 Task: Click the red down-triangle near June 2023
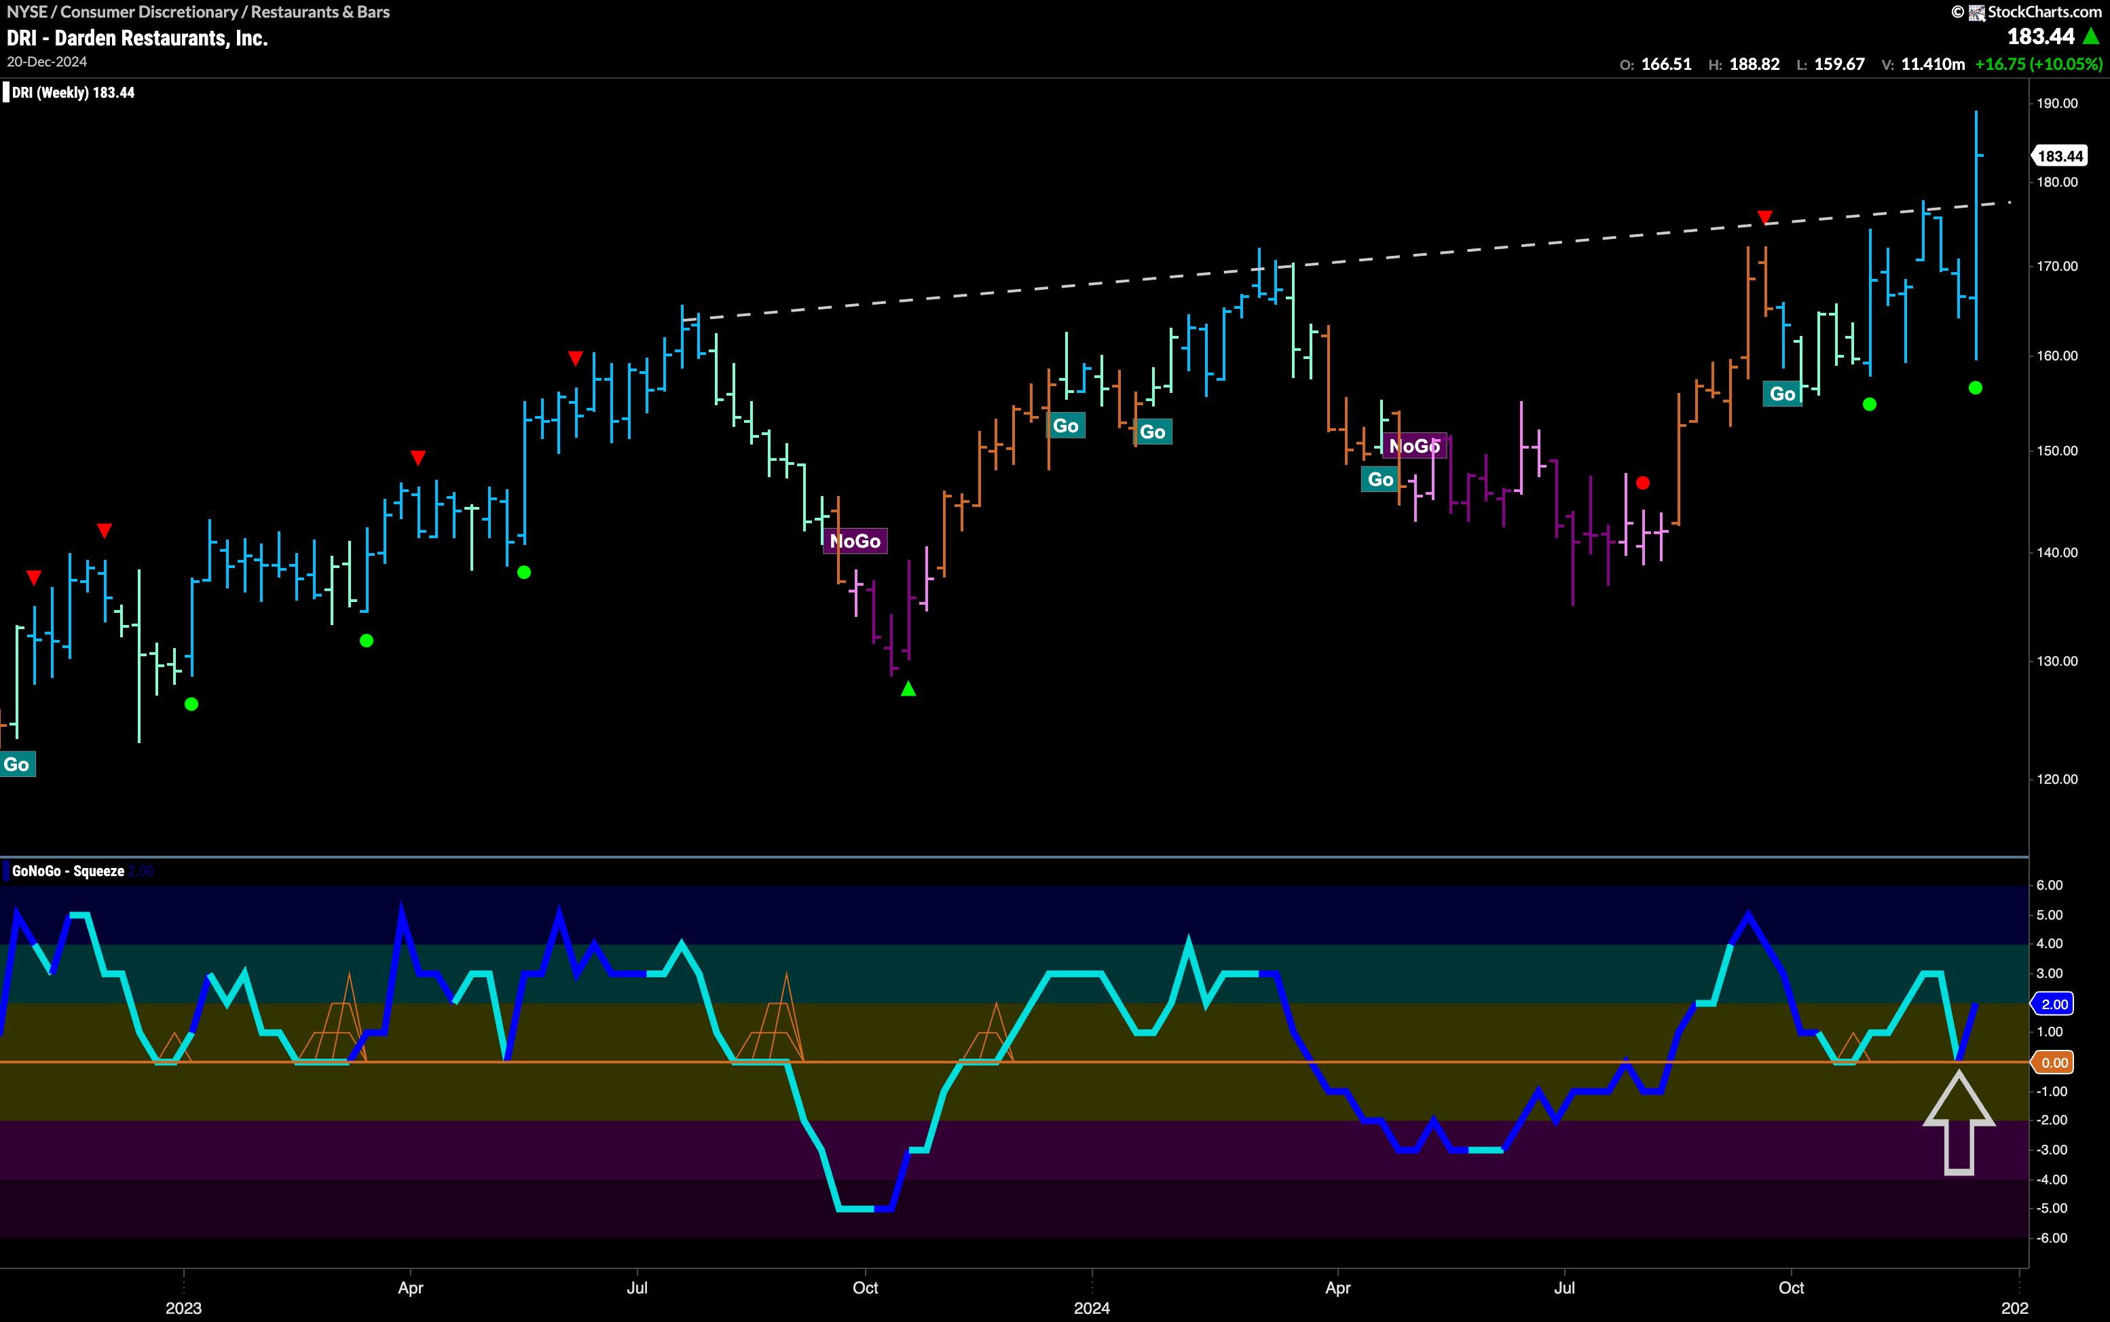(x=576, y=358)
